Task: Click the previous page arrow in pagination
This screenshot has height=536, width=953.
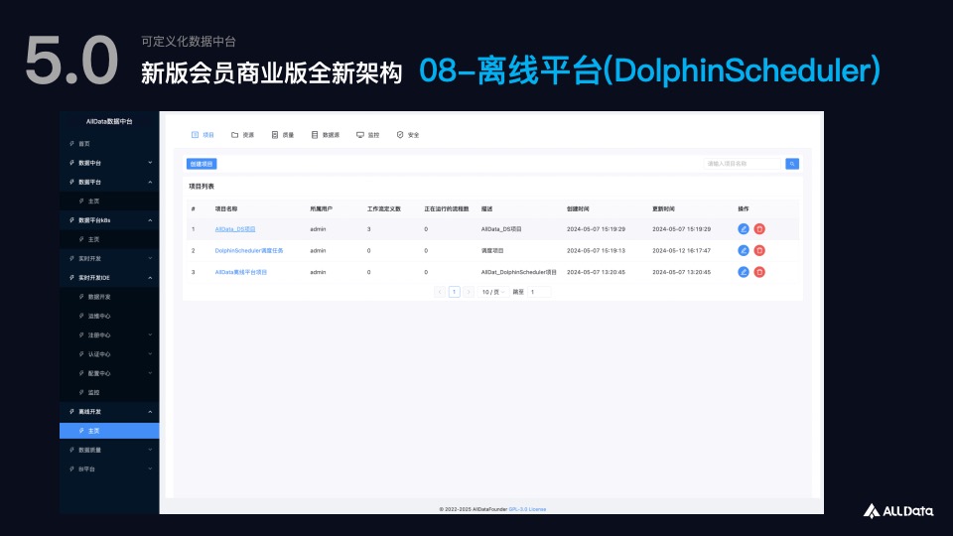Action: point(440,292)
